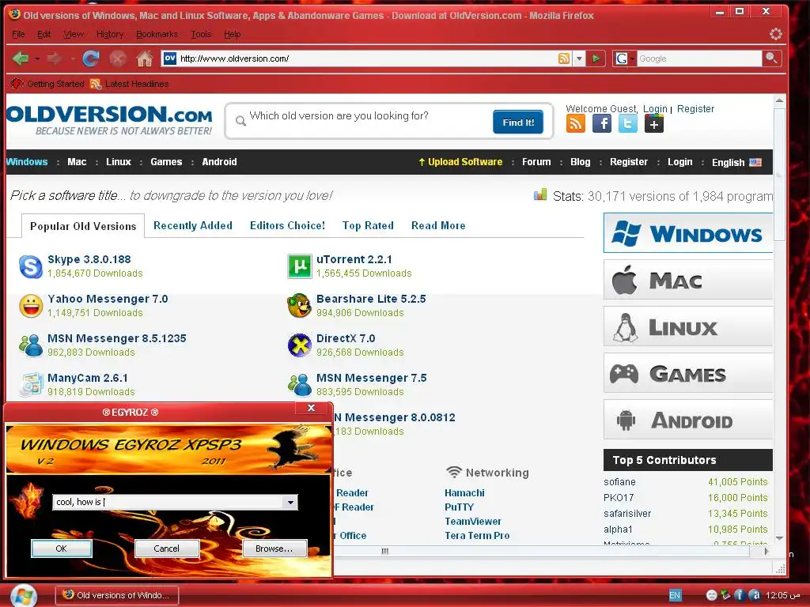Reload the page with the refresh icon
This screenshot has width=810, height=607.
coord(91,58)
